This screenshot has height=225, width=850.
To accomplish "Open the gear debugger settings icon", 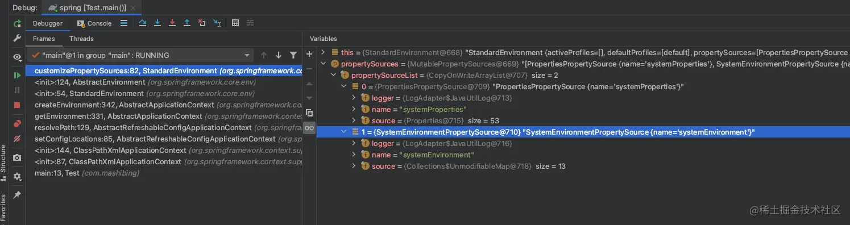I will pos(17,177).
